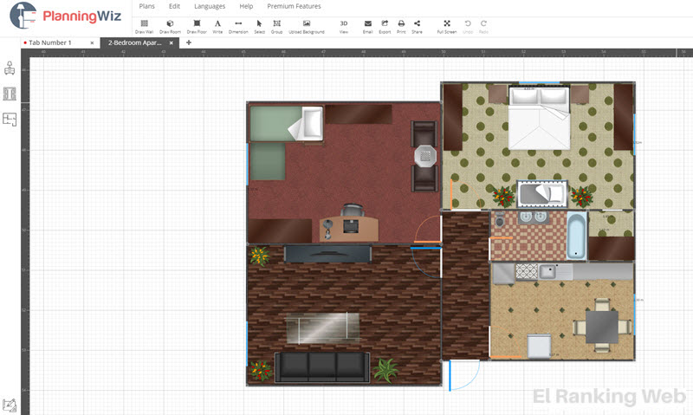Click the Upload Background icon
The height and width of the screenshot is (415, 693).
point(307,25)
